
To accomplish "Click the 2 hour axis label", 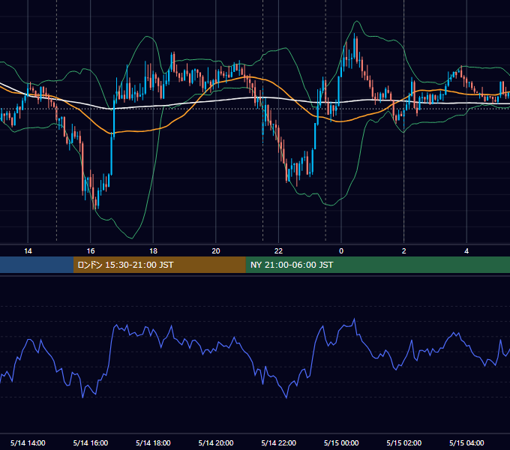I will pyautogui.click(x=404, y=251).
